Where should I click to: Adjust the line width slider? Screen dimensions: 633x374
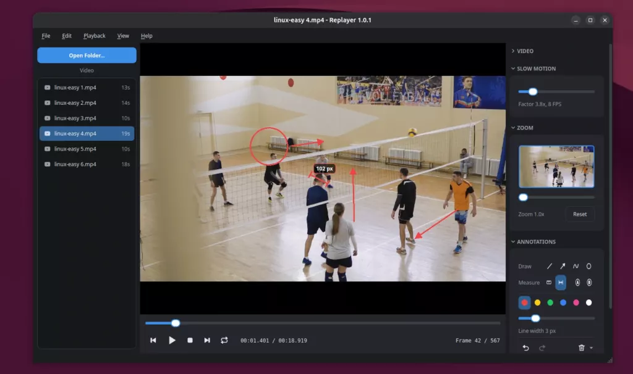tap(536, 318)
